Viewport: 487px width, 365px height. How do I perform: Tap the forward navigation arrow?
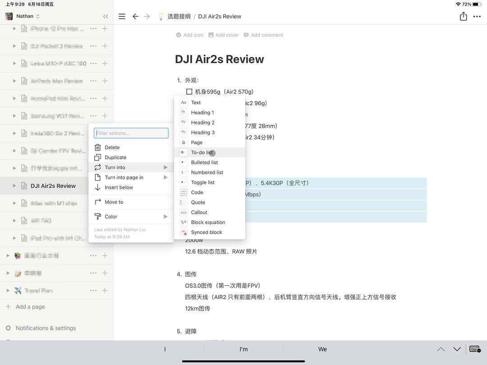[147, 16]
